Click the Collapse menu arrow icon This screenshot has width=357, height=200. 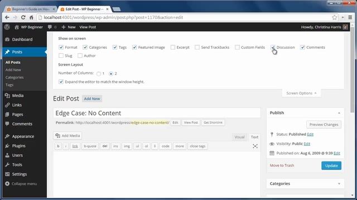[7, 184]
